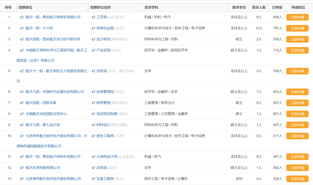The height and width of the screenshot is (185, 313).
Task: Thumbs-up the 材料设计 position
Action: 93,125
